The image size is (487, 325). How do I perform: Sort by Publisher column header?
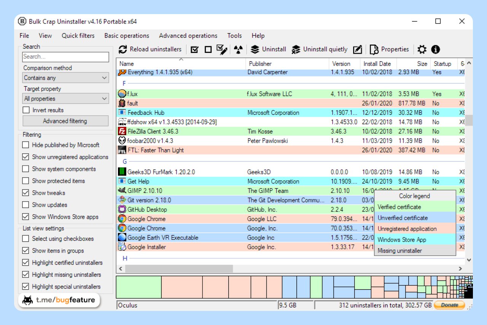coord(287,64)
